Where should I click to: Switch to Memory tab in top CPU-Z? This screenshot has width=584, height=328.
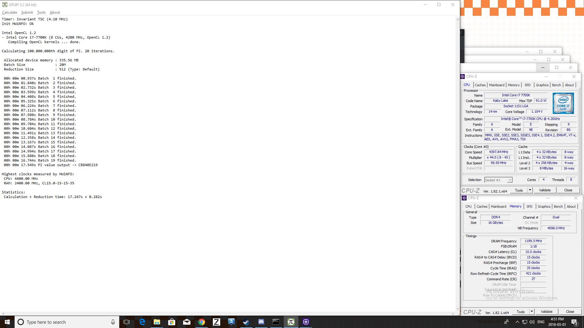tap(514, 85)
